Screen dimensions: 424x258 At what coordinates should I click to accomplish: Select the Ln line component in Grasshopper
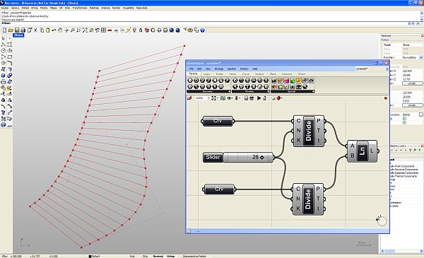click(x=362, y=151)
